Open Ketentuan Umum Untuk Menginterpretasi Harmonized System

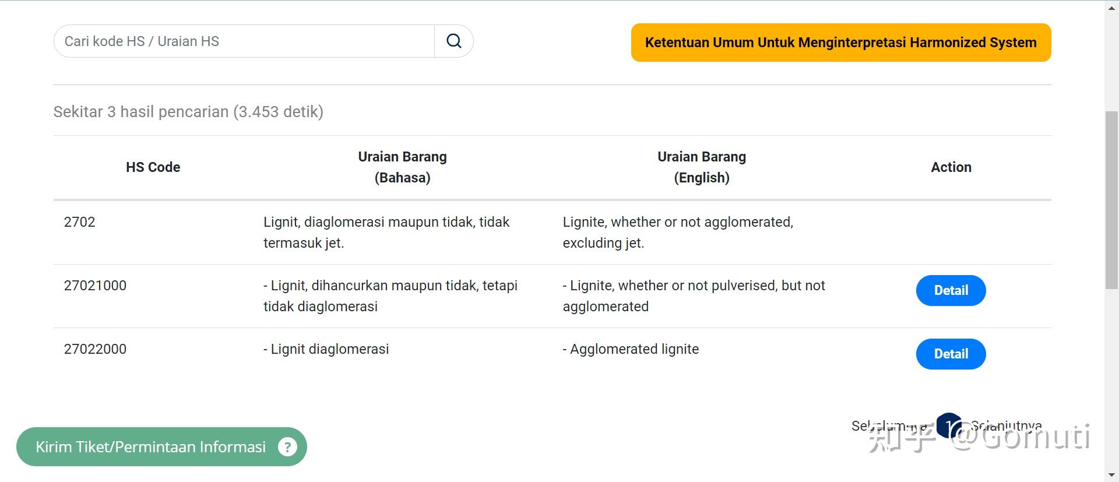point(840,43)
